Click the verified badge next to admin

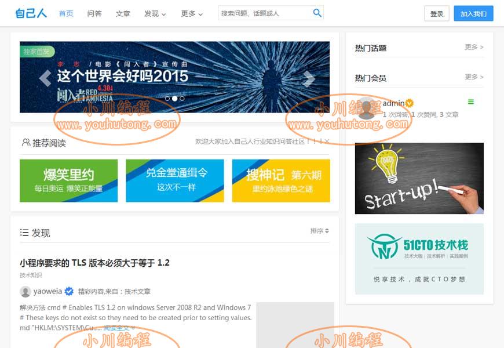pyautogui.click(x=409, y=103)
